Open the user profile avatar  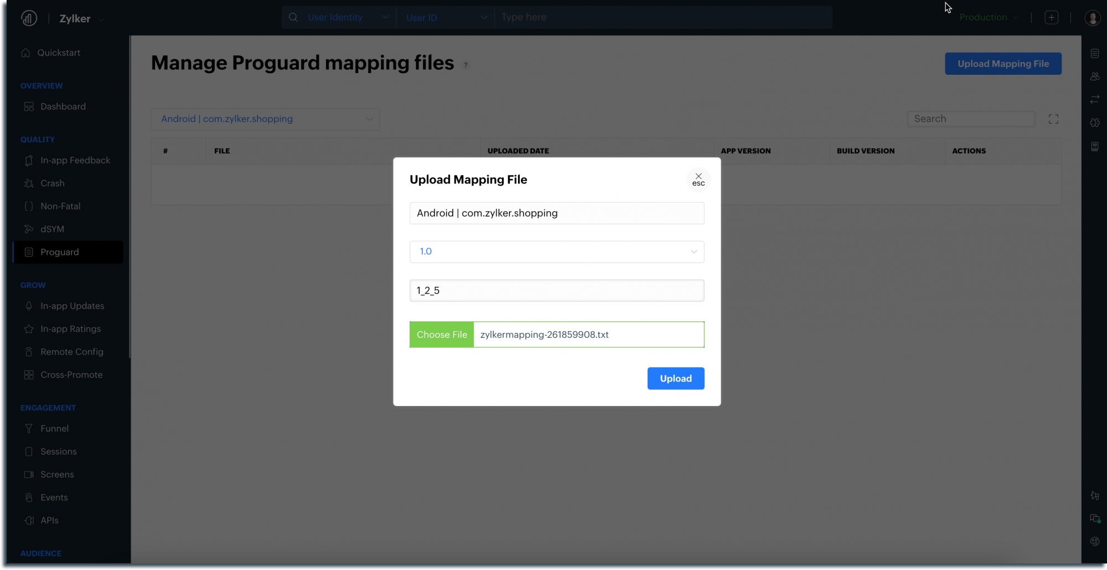(x=1093, y=18)
